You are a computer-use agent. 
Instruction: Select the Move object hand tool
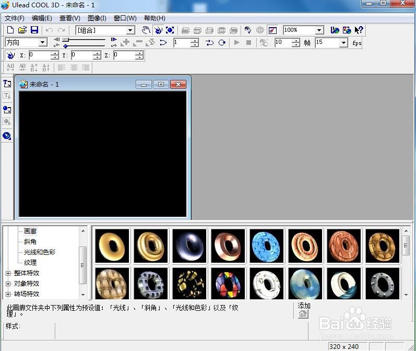click(x=146, y=30)
